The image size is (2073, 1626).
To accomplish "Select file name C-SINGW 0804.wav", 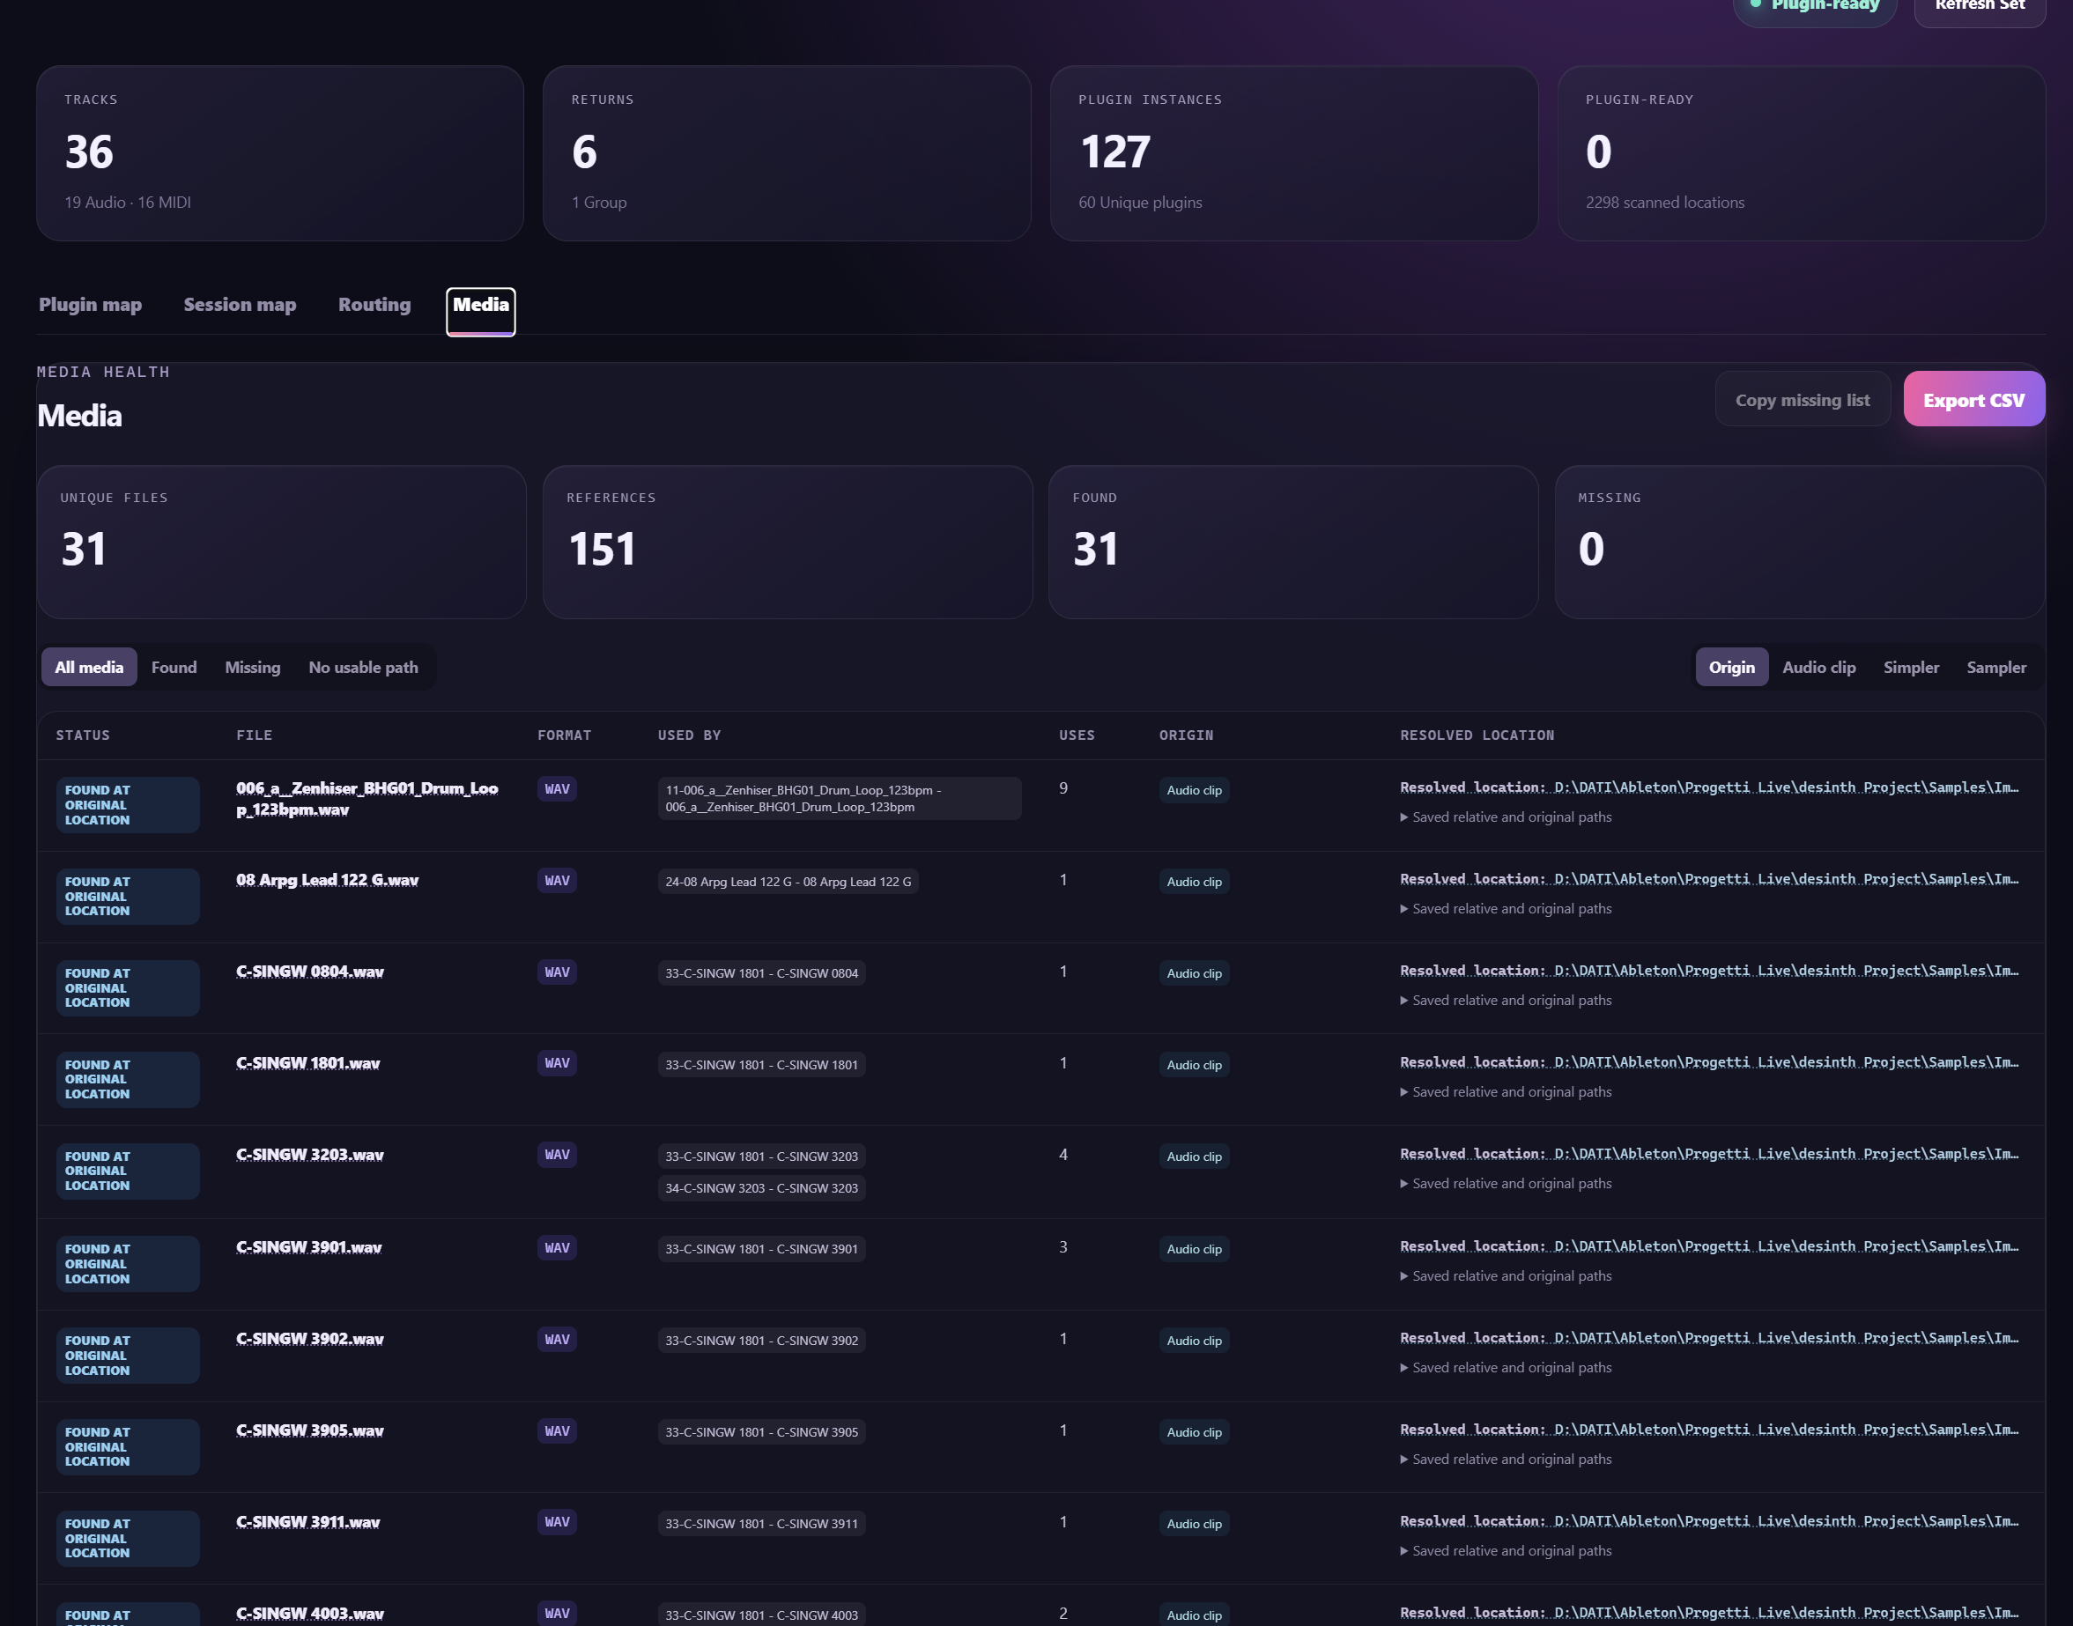I will coord(310,971).
